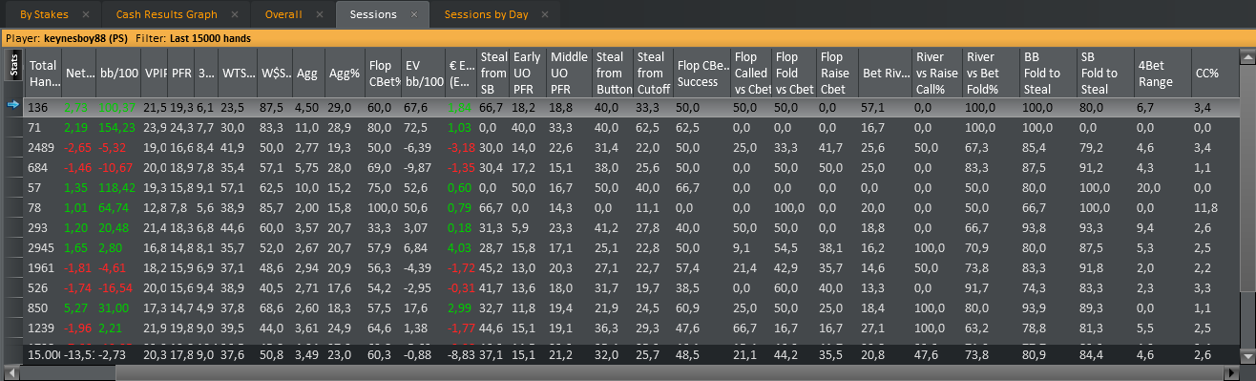Screen dimensions: 1256x381
Task: Close the By Stakes tab
Action: (x=86, y=15)
